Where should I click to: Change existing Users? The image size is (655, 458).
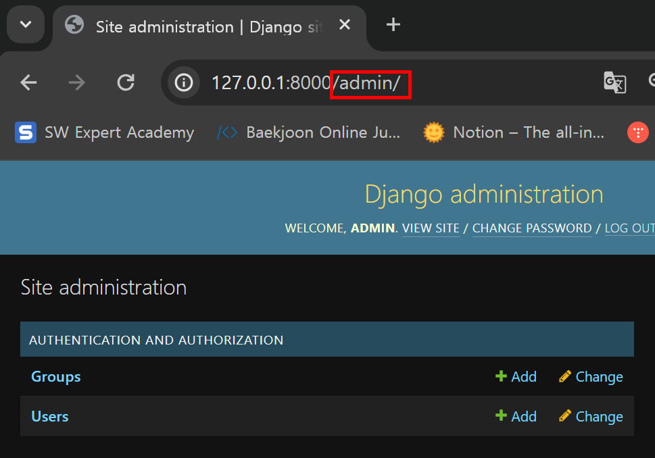coord(591,416)
